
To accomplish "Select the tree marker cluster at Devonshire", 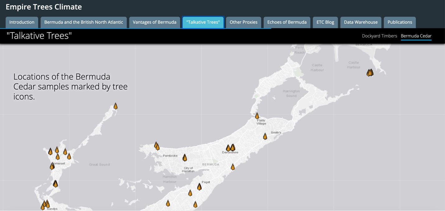I will pos(230,148).
